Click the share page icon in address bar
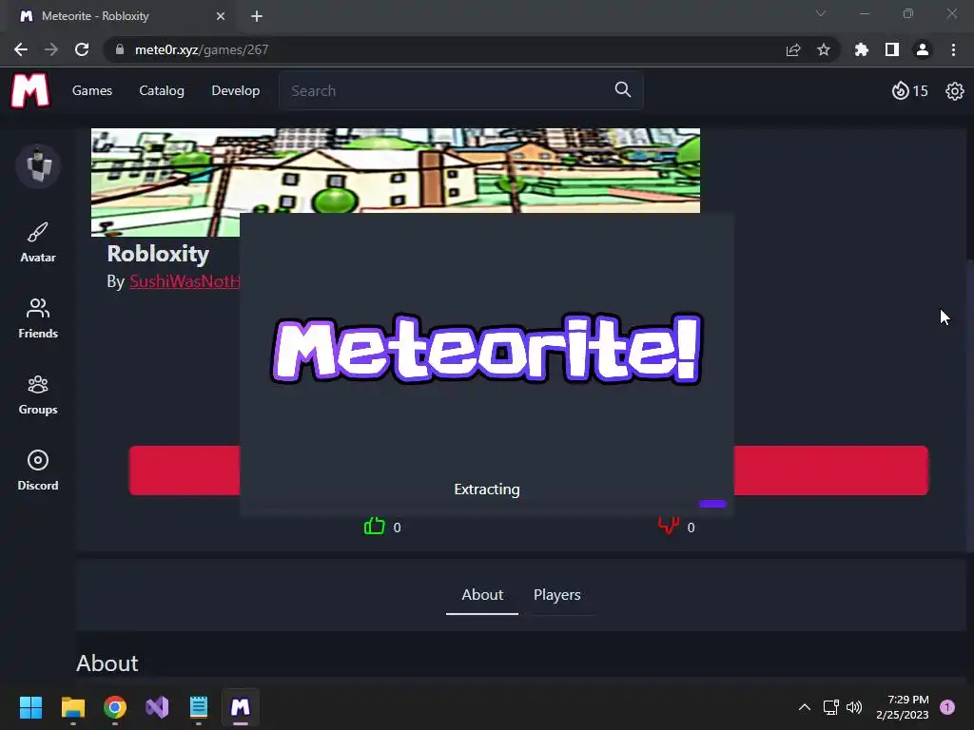This screenshot has height=730, width=974. (x=793, y=49)
